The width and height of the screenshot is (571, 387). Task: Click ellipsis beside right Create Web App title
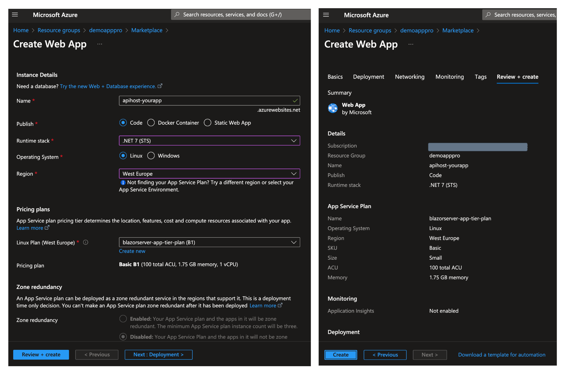click(411, 44)
